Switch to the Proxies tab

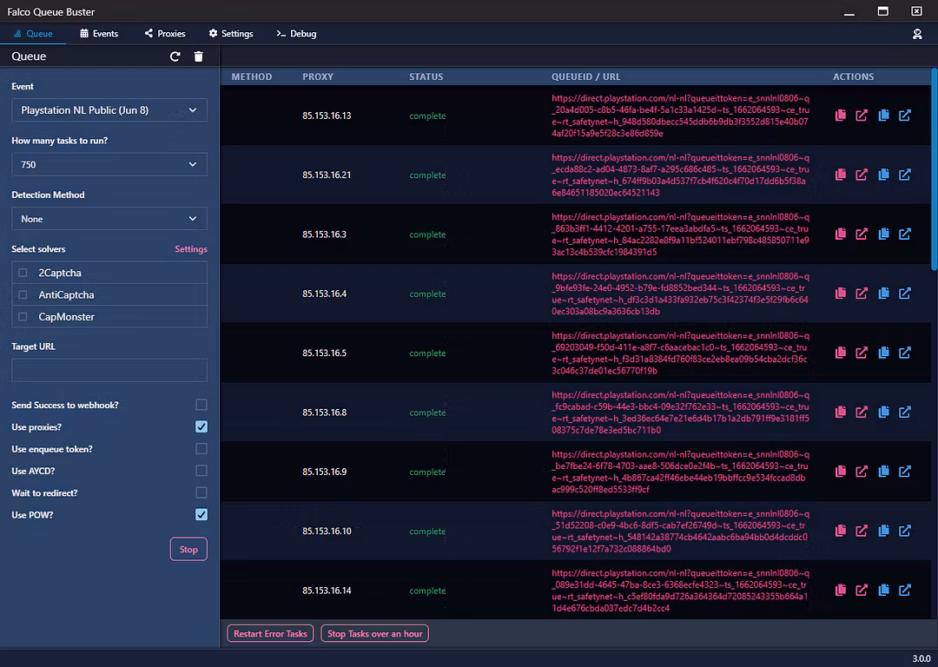click(x=165, y=34)
